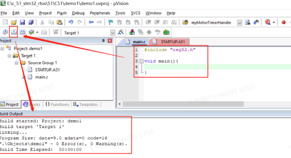Start the debug session with the magnifier-d icon
Image resolution: width=291 pixels, height=158 pixels.
click(267, 22)
